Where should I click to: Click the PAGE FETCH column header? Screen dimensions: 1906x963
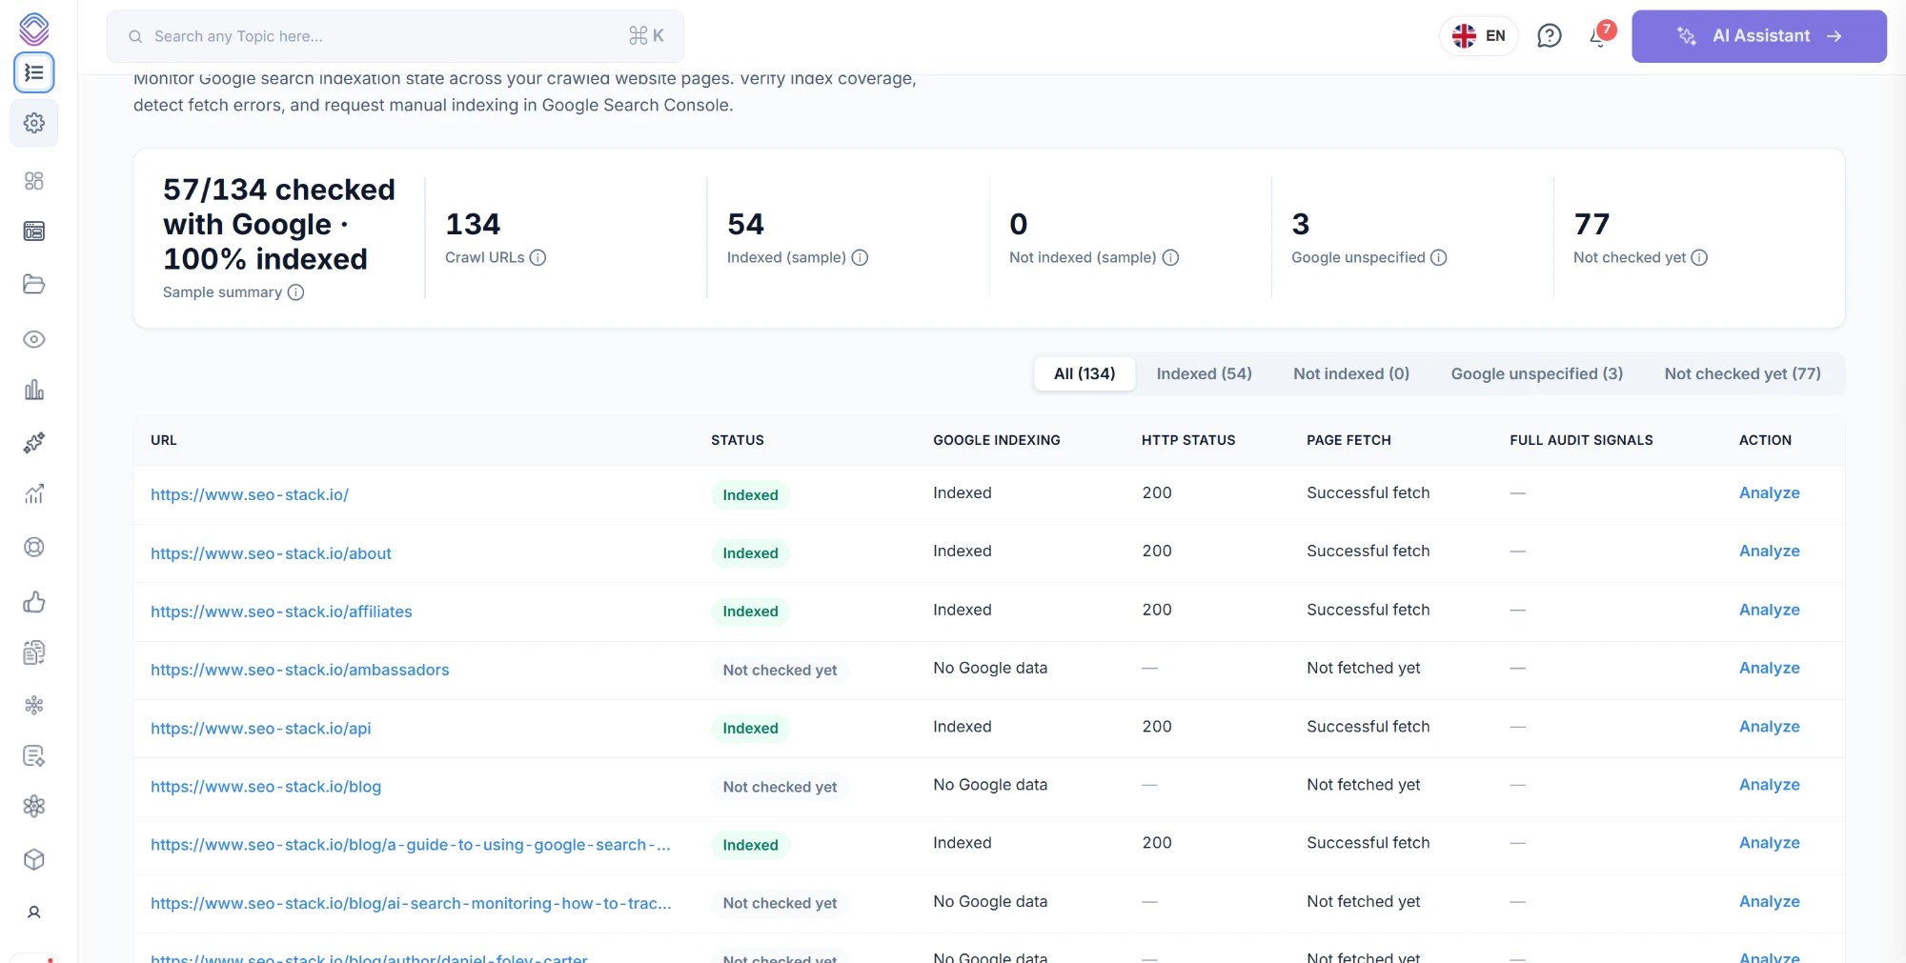pyautogui.click(x=1348, y=440)
